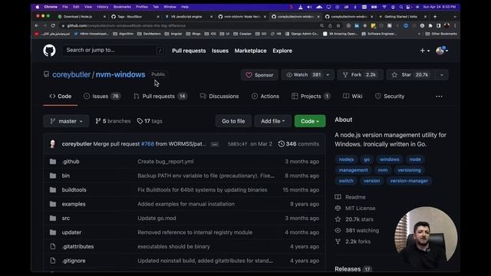Show more repository tabs via ellipsis
This screenshot has height=276, width=491.
point(439,97)
